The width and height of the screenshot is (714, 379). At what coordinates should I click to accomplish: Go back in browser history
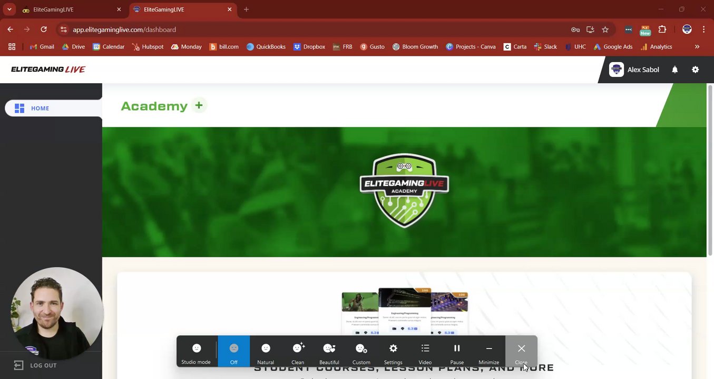click(x=11, y=29)
